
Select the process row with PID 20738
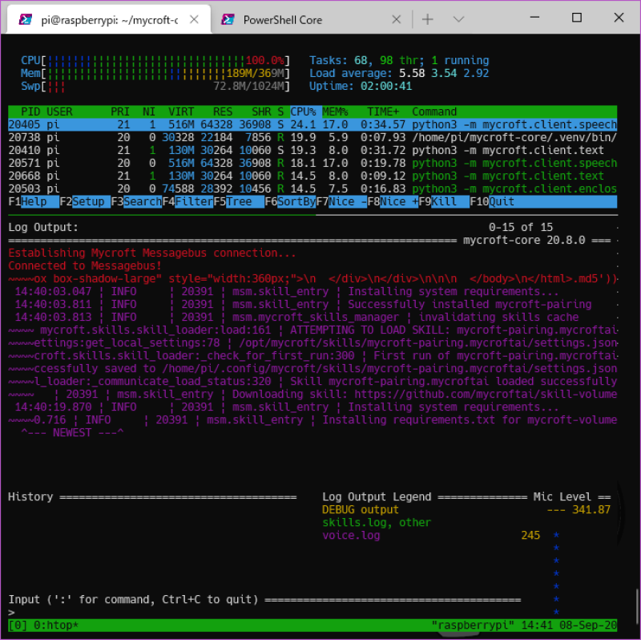(x=312, y=137)
